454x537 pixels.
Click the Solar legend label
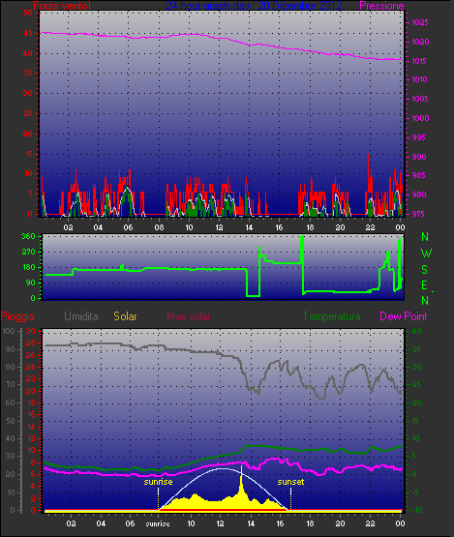coord(125,316)
